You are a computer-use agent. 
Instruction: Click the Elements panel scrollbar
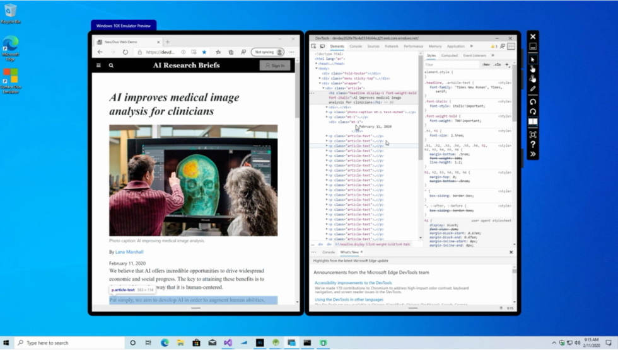click(420, 108)
